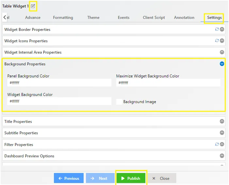Reset Widget Border Properties with refresh icon

click(x=217, y=29)
